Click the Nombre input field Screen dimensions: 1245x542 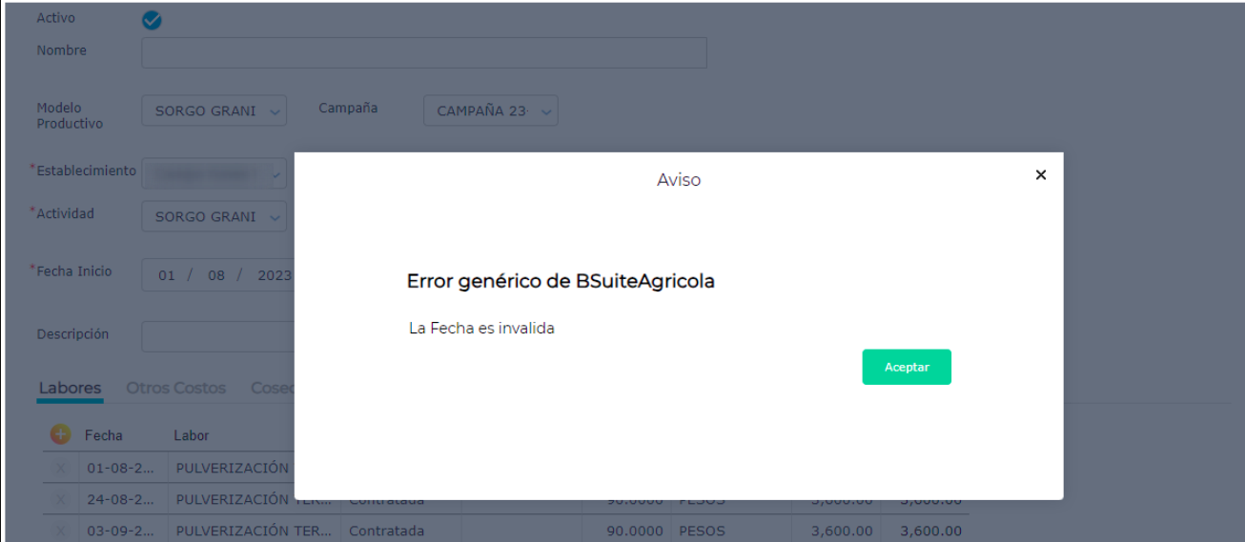point(424,53)
